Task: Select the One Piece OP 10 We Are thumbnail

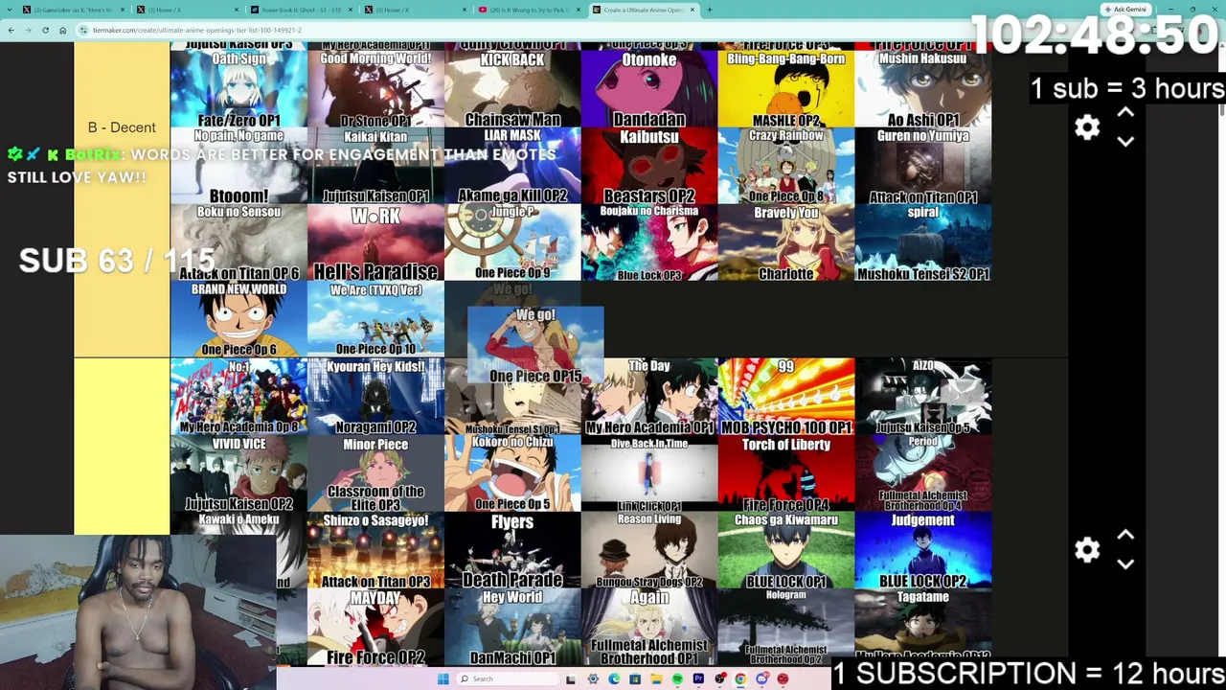Action: click(375, 319)
